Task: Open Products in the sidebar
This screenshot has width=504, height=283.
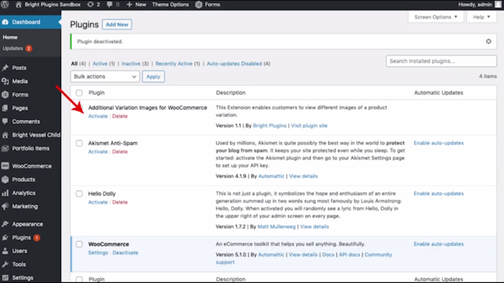Action: [23, 180]
